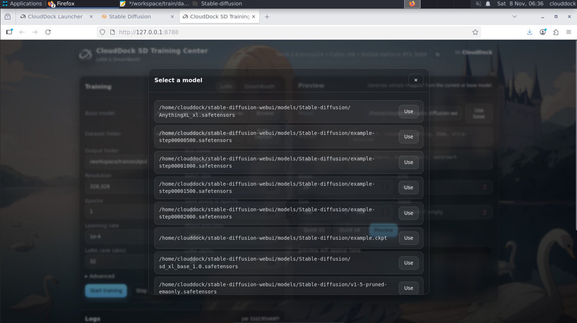
Task: Open the Firefox extensions icon
Action: [556, 32]
